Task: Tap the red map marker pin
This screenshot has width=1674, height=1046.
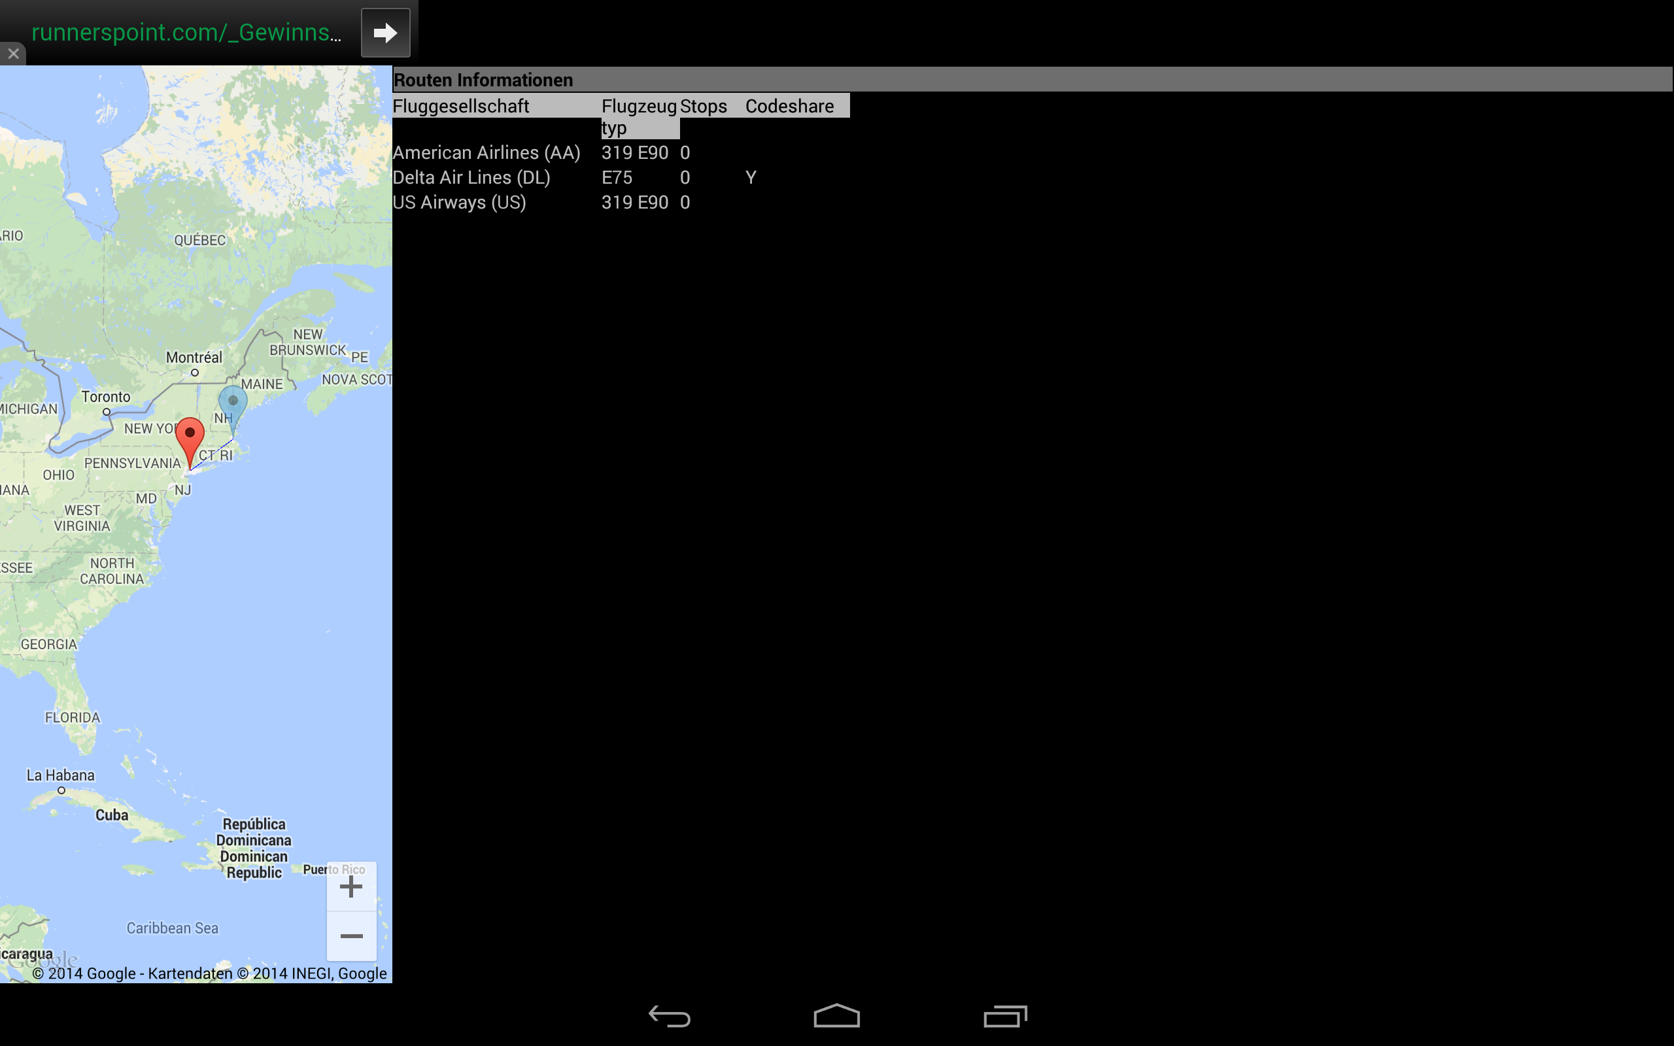Action: [x=190, y=437]
